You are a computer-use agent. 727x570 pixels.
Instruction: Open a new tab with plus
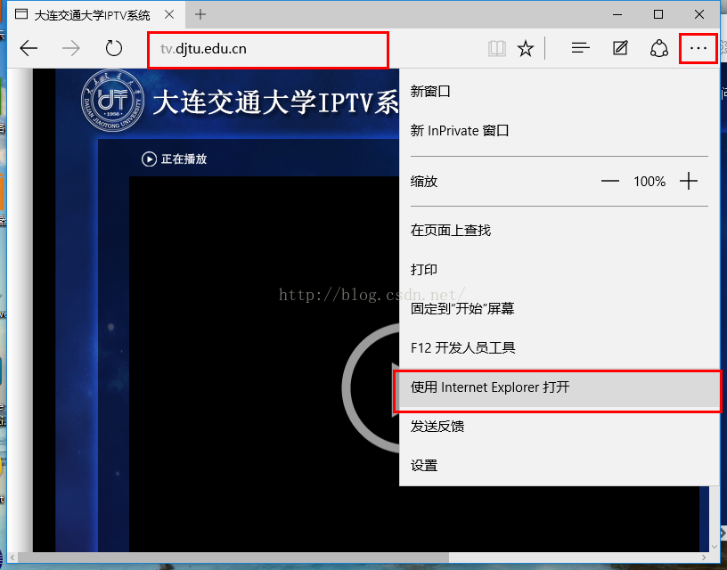(x=200, y=14)
